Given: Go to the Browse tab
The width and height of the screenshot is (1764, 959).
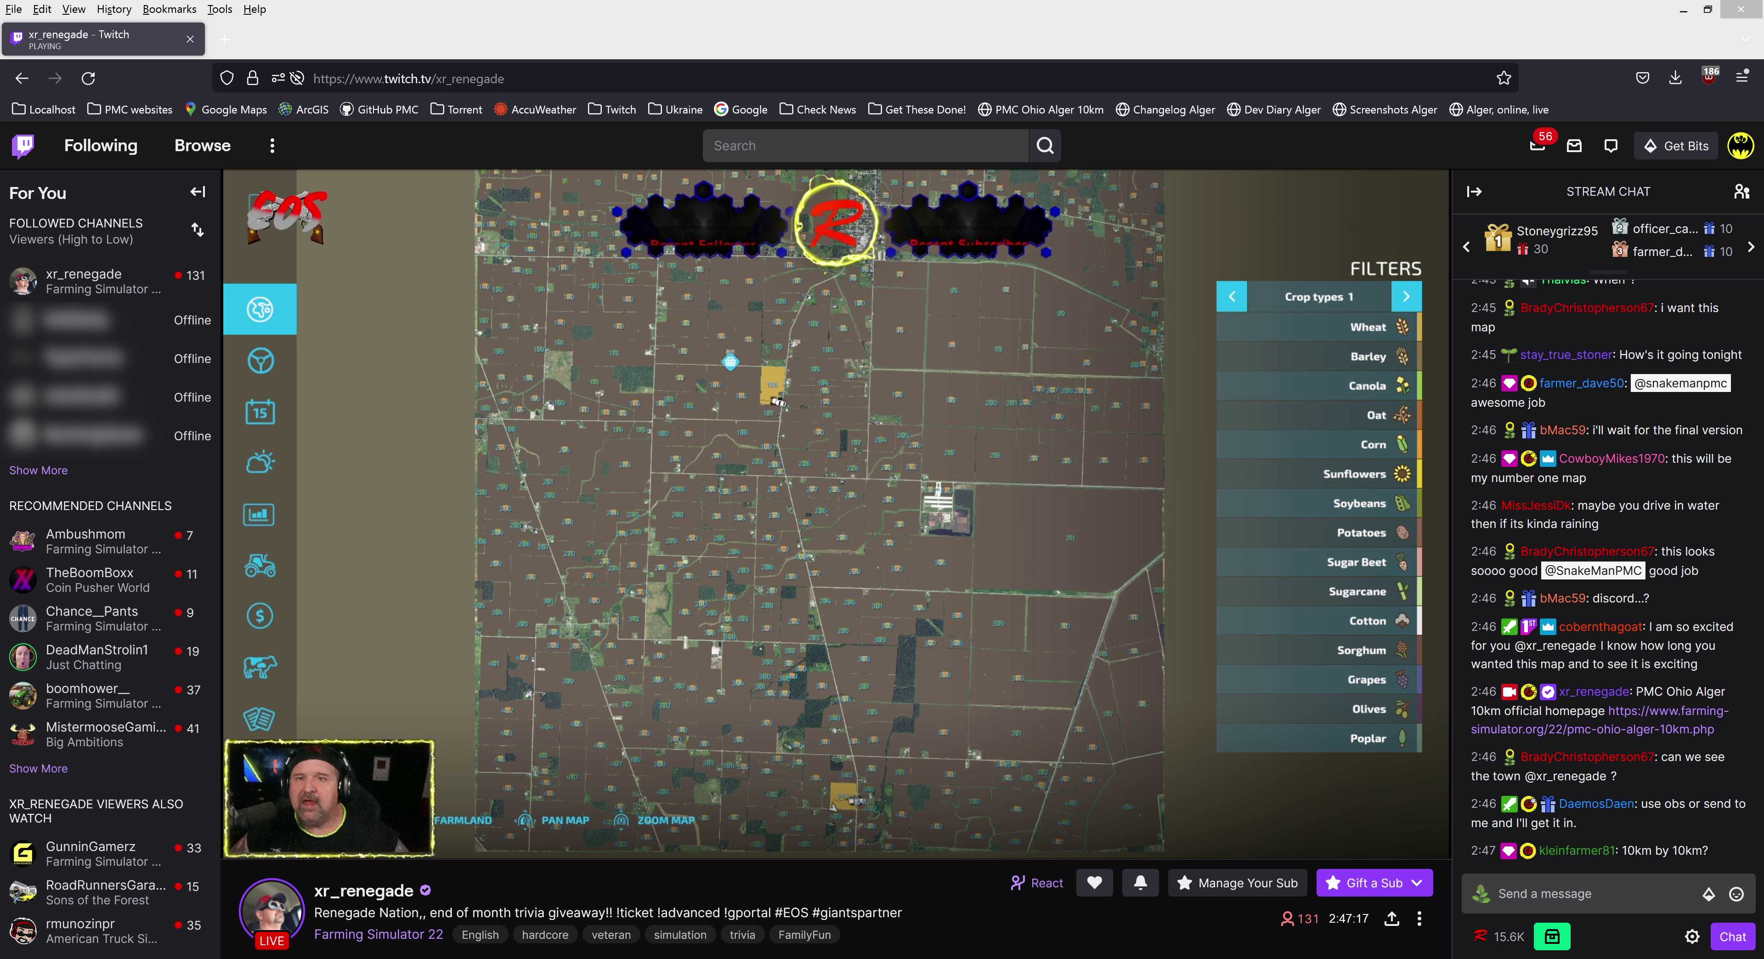Looking at the screenshot, I should (202, 146).
